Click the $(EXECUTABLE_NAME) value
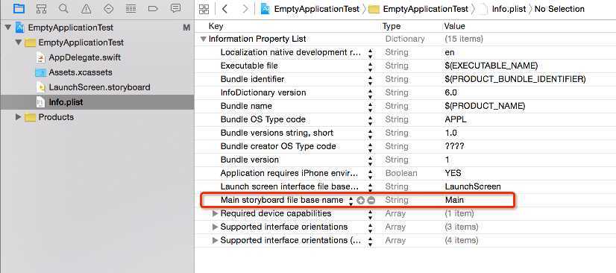 click(x=491, y=66)
